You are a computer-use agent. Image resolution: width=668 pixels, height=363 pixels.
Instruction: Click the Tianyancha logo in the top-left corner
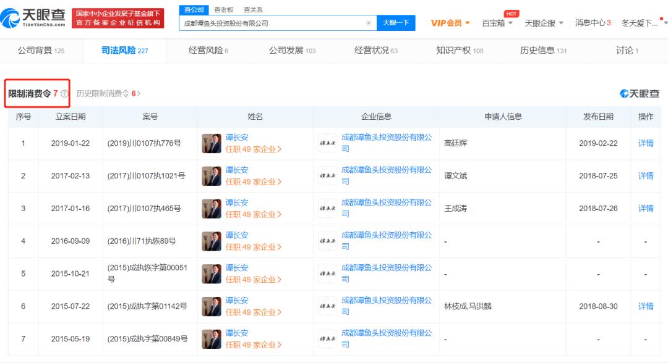(34, 17)
